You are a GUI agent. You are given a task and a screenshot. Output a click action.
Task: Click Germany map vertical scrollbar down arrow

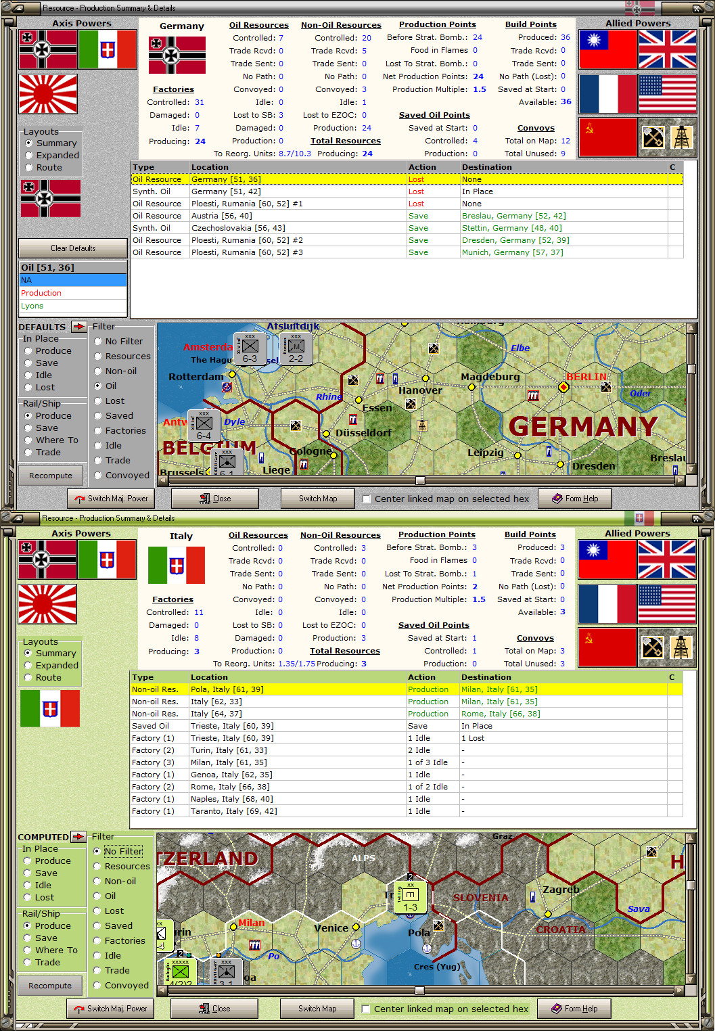(x=691, y=470)
